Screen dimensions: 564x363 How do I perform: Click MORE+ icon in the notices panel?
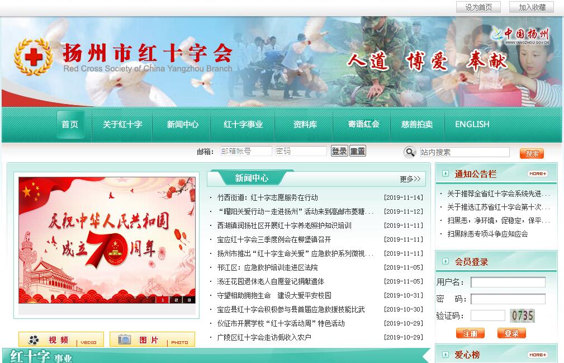click(537, 173)
